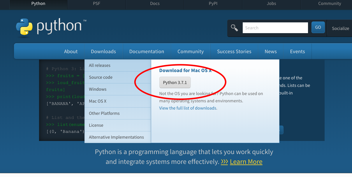Open the Documentation navigation menu
This screenshot has width=352, height=177.
click(147, 51)
